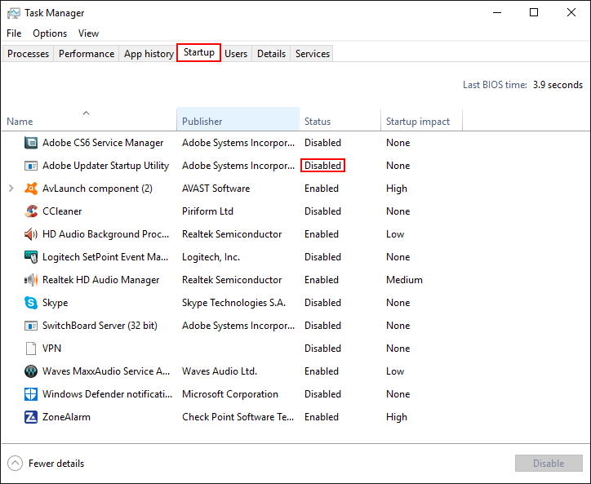Select the CCleaner entry name
This screenshot has height=484, width=591.
point(62,211)
